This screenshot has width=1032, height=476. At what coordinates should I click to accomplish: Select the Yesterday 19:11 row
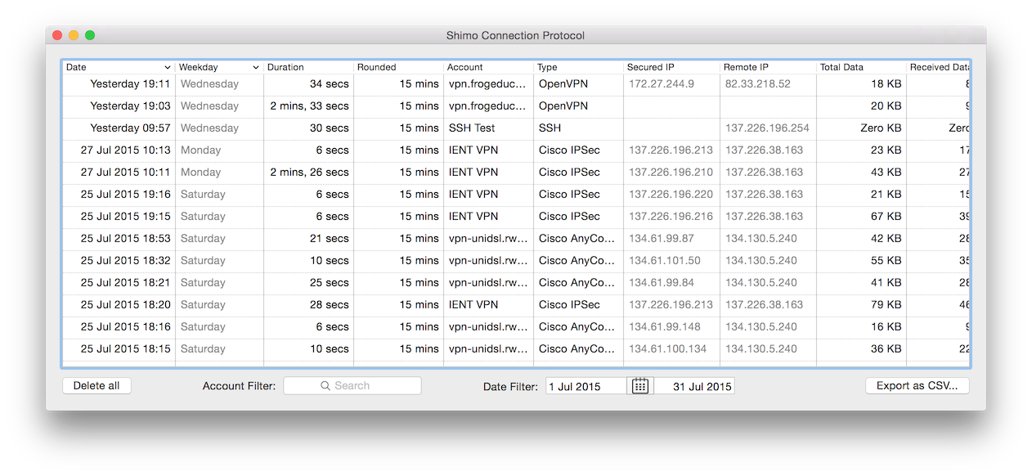pyautogui.click(x=516, y=84)
